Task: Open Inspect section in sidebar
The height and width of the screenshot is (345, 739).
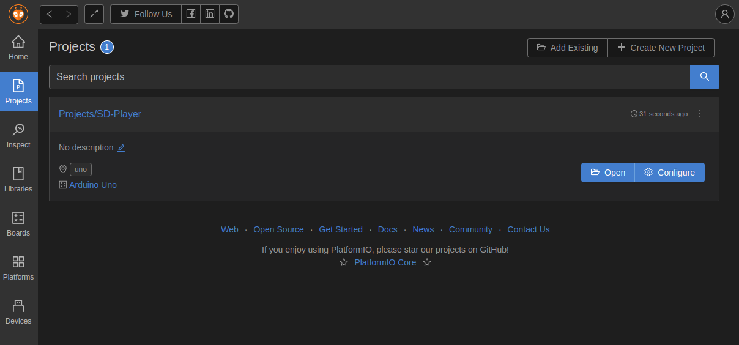Action: coord(18,136)
